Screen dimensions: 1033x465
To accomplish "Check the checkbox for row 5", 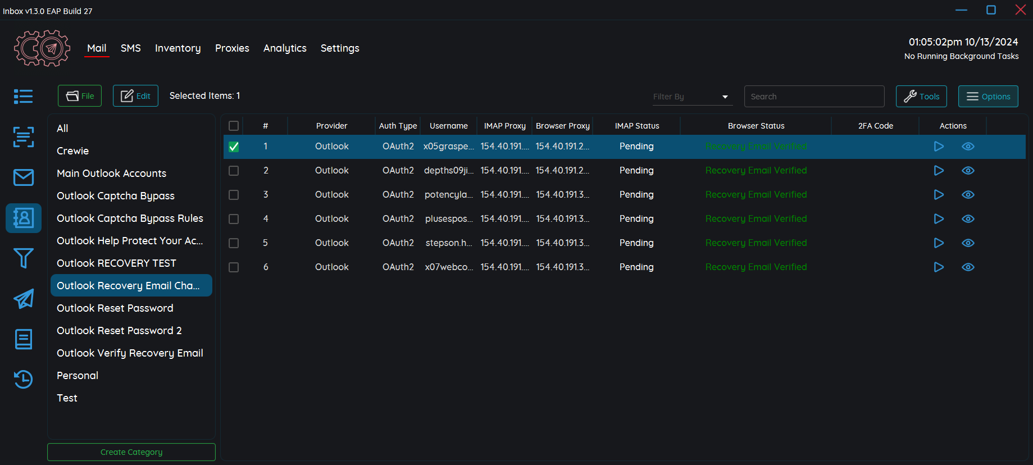I will pyautogui.click(x=234, y=243).
